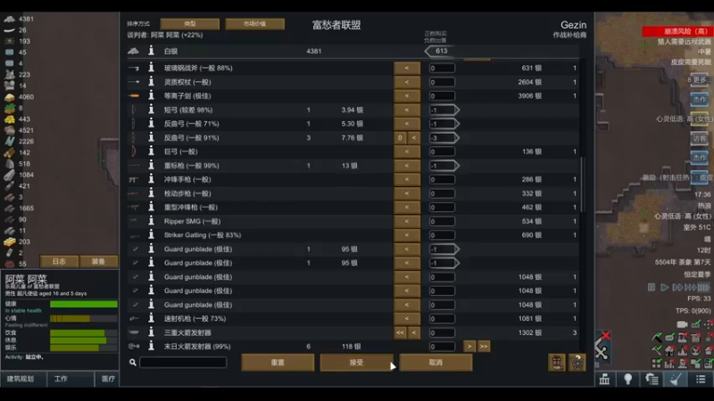The image size is (714, 401).
Task: Toggle the four-squares grid overlay setting
Action: [x=656, y=363]
